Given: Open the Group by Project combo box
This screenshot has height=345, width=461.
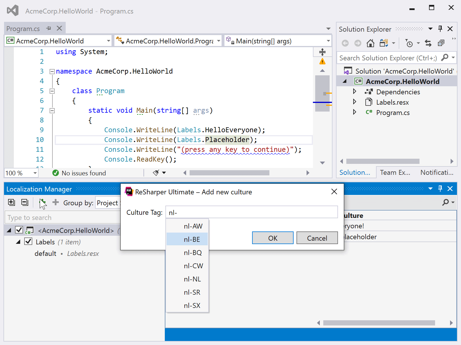Looking at the screenshot, I should coord(108,203).
